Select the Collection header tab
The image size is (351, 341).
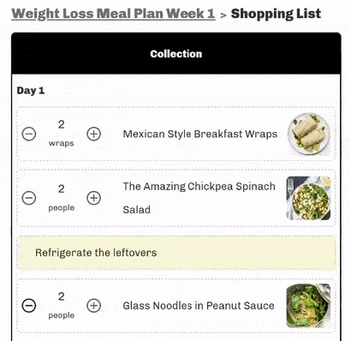coord(176,54)
